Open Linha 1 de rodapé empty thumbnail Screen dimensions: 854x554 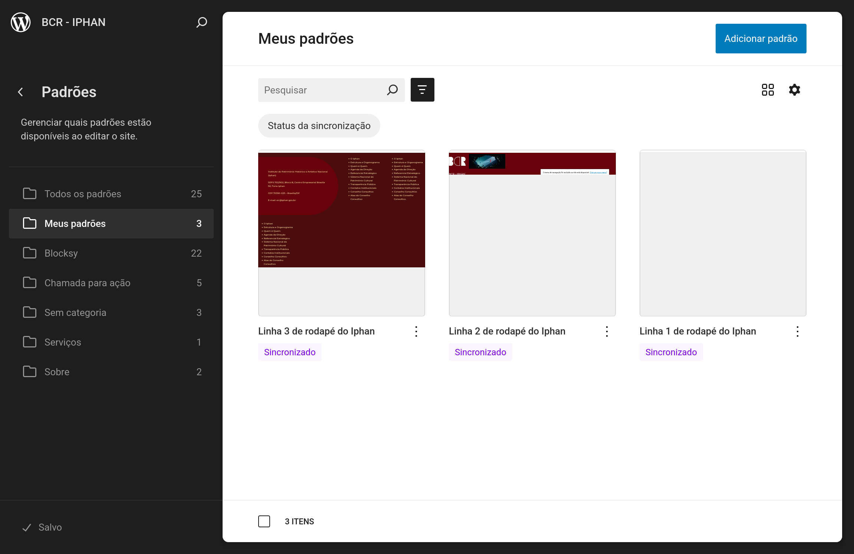(x=723, y=233)
